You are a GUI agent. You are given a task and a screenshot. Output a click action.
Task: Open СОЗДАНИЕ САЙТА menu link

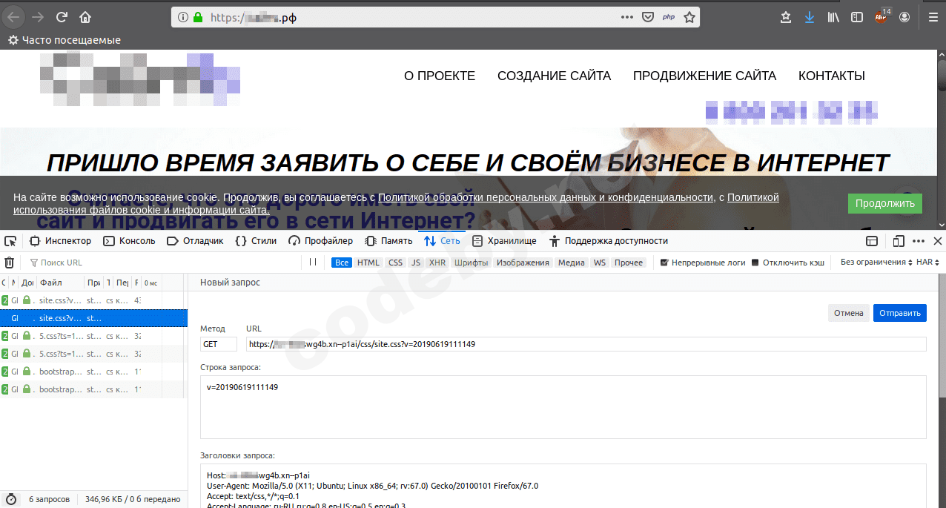pos(554,76)
